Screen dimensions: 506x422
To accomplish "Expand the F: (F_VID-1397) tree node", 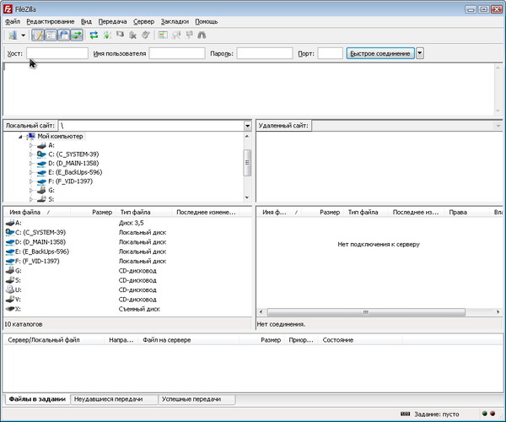I will 31,181.
